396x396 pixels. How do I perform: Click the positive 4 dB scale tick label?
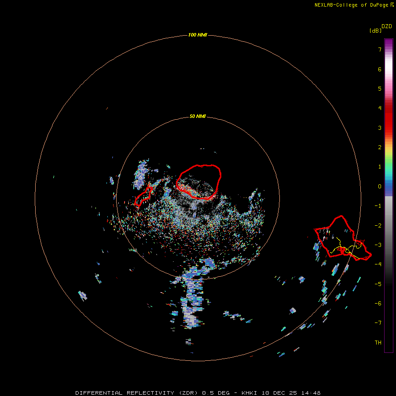(380, 108)
